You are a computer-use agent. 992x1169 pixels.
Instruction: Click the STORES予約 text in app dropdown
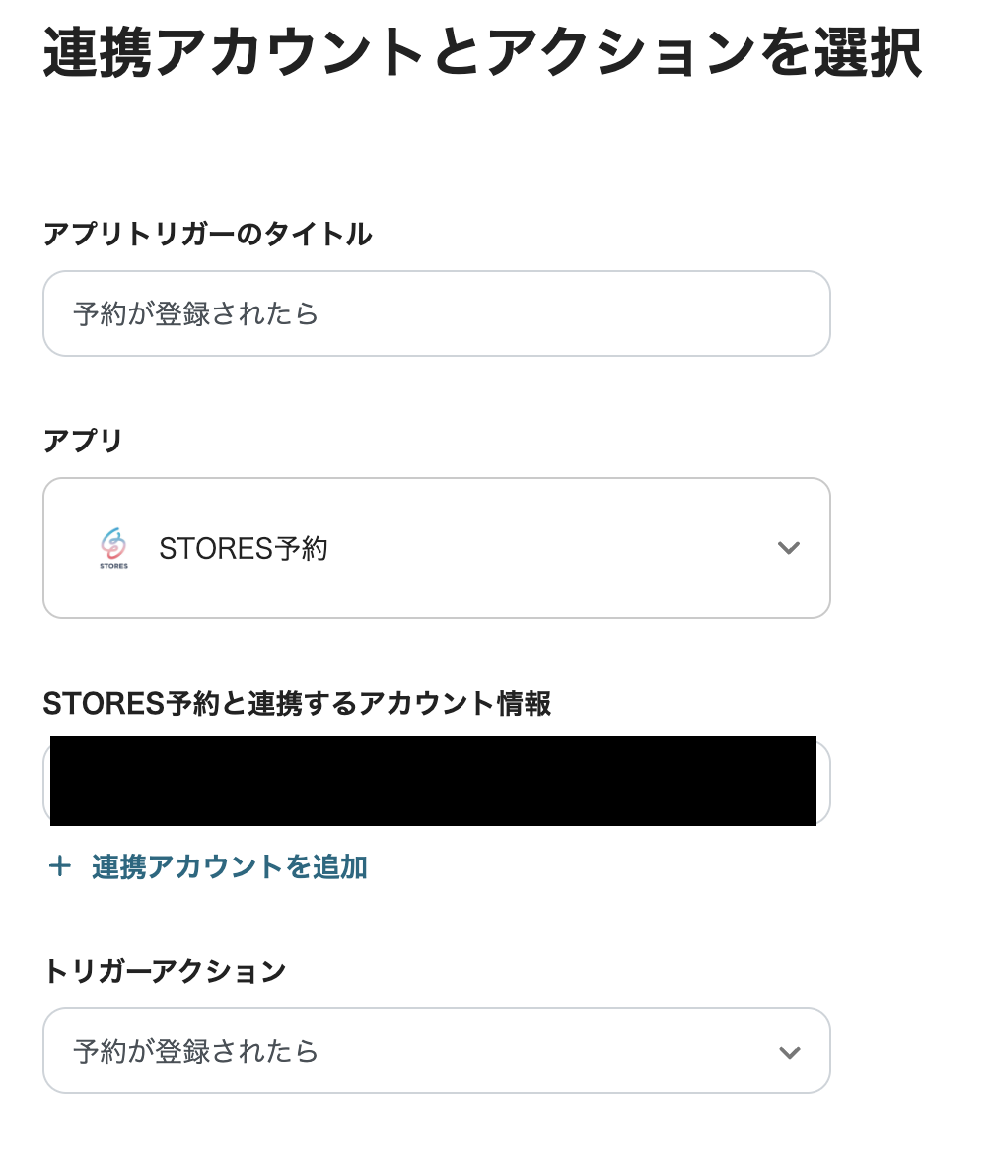coord(243,549)
